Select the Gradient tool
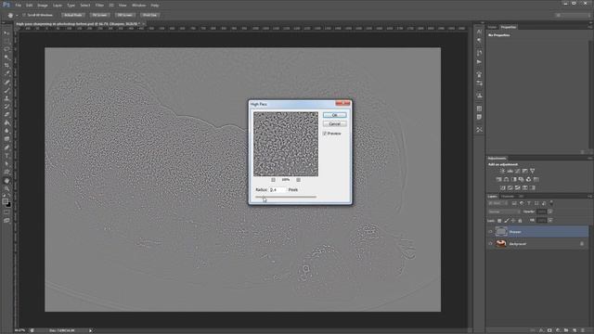 [x=6, y=122]
